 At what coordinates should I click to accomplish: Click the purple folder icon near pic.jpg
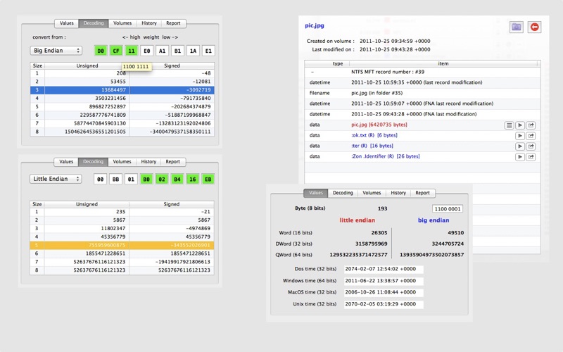pyautogui.click(x=517, y=27)
